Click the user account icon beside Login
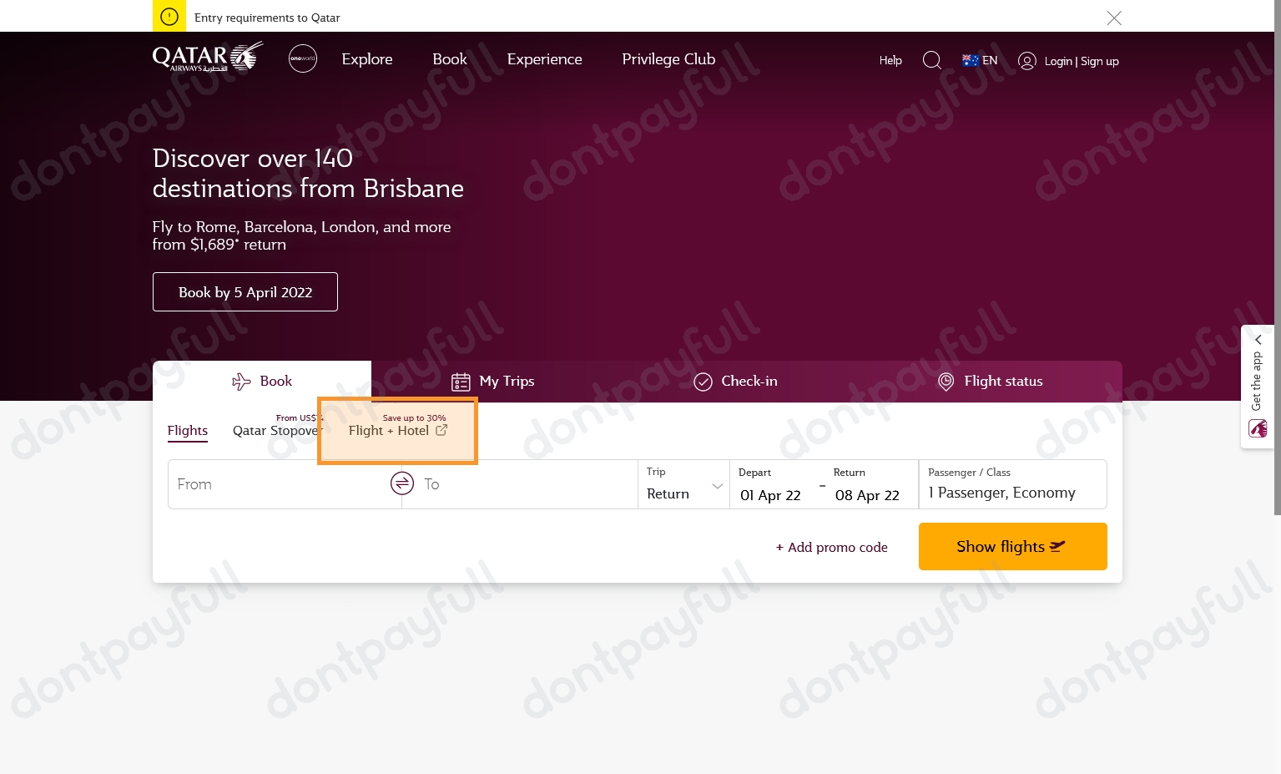 point(1027,60)
